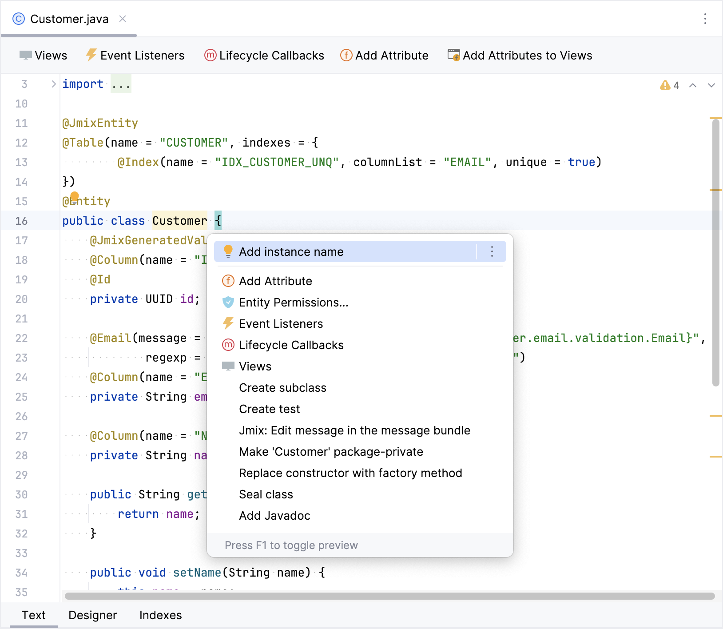The height and width of the screenshot is (629, 723).
Task: Go to previous highlighted error arrow
Action: coord(693,85)
